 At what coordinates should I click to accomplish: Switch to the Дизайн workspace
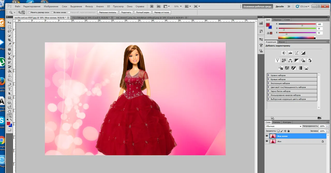[280, 6]
